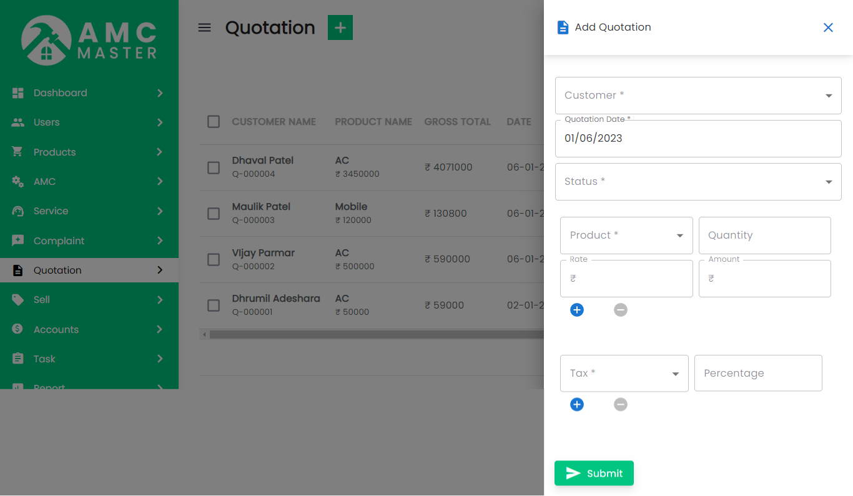Select the checkbox for Dhaval Patel row
This screenshot has width=853, height=496.
[x=214, y=167]
